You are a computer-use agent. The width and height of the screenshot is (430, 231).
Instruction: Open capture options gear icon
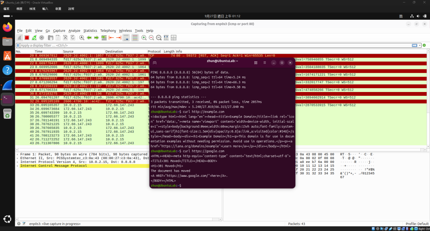coord(42,38)
